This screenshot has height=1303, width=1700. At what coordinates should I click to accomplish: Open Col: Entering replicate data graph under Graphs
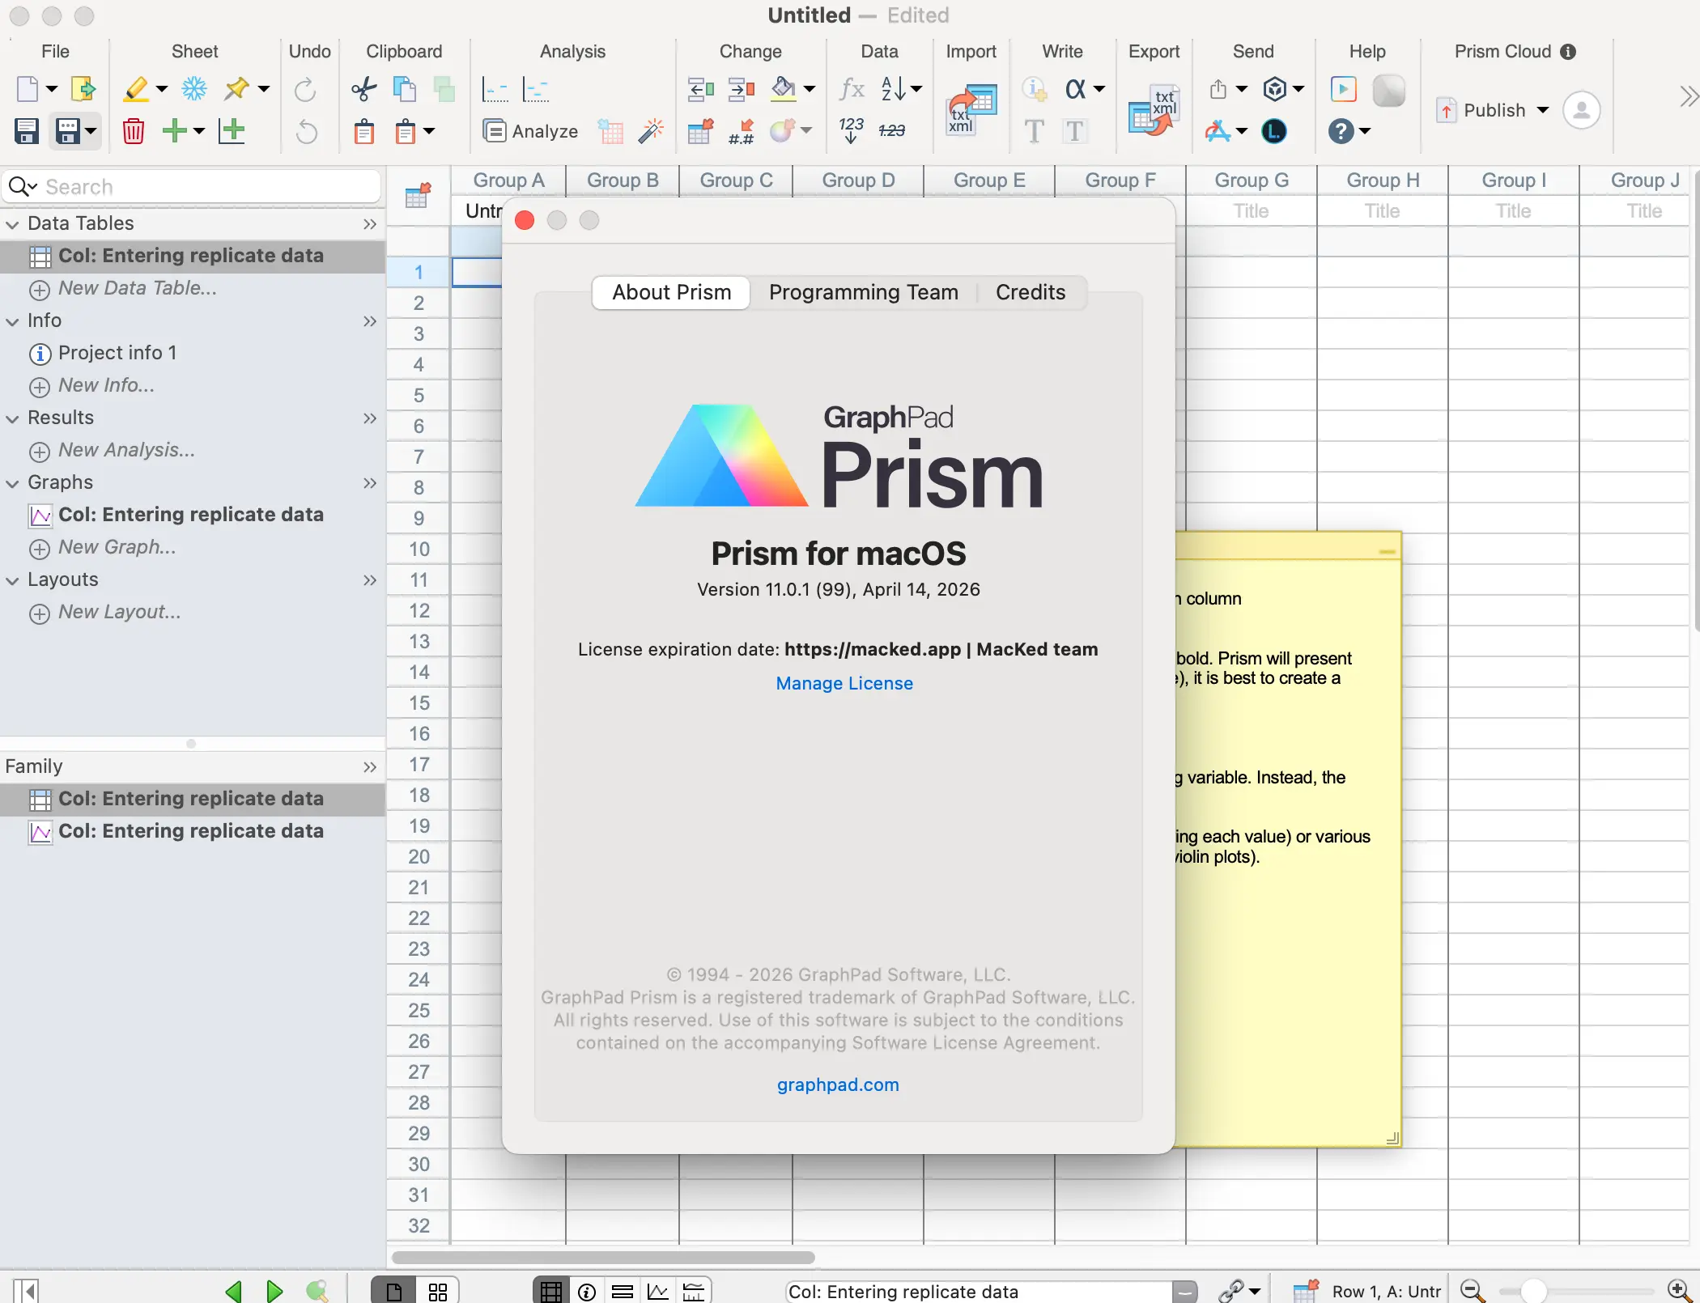[x=192, y=515]
